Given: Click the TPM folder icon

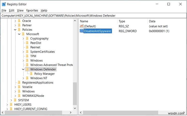Looking at the screenshot, I should pos(27,56).
